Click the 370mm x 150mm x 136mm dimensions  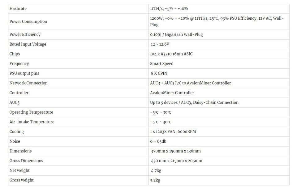coord(176,151)
